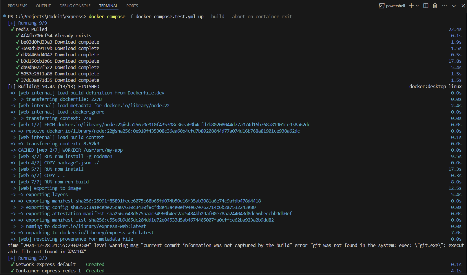The width and height of the screenshot is (467, 275).
Task: Click "transferring dockerfile: 227B" line
Action: click(56, 99)
